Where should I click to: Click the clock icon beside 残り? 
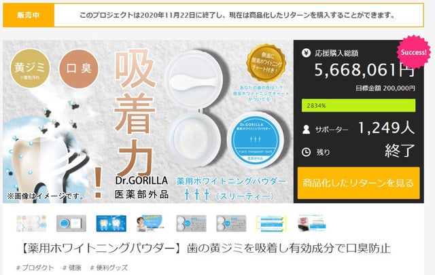pos(306,152)
